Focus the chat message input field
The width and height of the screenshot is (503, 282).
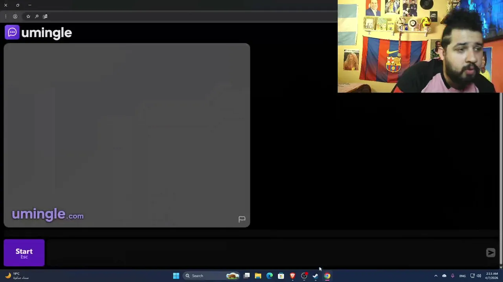point(265,253)
